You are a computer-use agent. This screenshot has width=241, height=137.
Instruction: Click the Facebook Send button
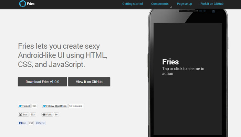40,123
